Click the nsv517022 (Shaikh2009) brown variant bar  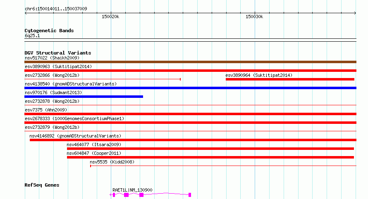point(190,62)
